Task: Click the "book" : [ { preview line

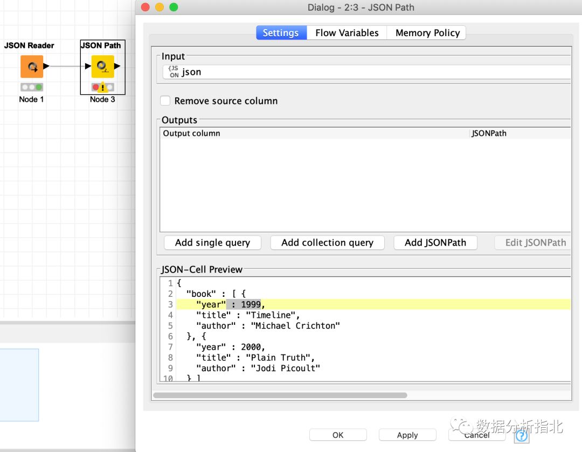Action: (216, 294)
